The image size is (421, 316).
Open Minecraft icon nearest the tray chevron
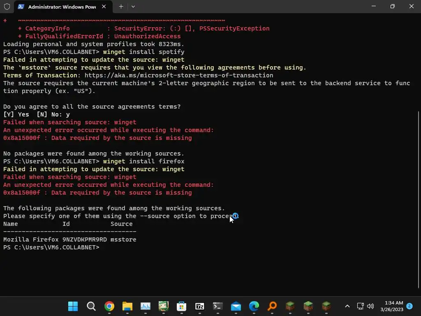click(326, 306)
